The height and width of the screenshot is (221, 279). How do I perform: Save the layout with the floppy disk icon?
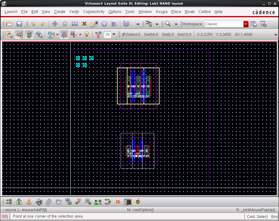[x=19, y=24]
